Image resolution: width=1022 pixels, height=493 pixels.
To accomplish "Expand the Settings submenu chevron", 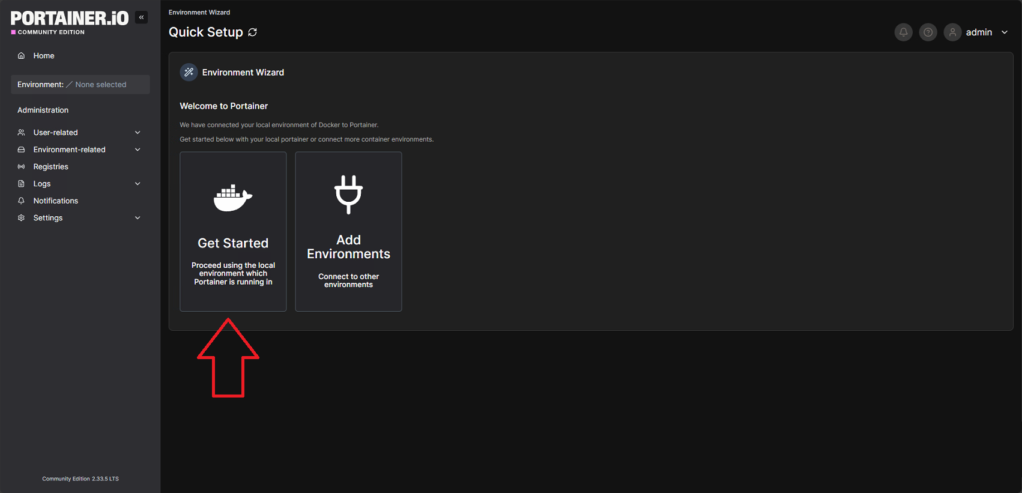I will tap(138, 218).
